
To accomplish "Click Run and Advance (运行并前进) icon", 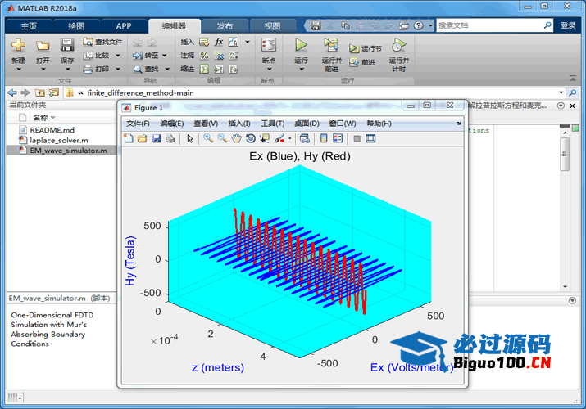I will click(331, 45).
